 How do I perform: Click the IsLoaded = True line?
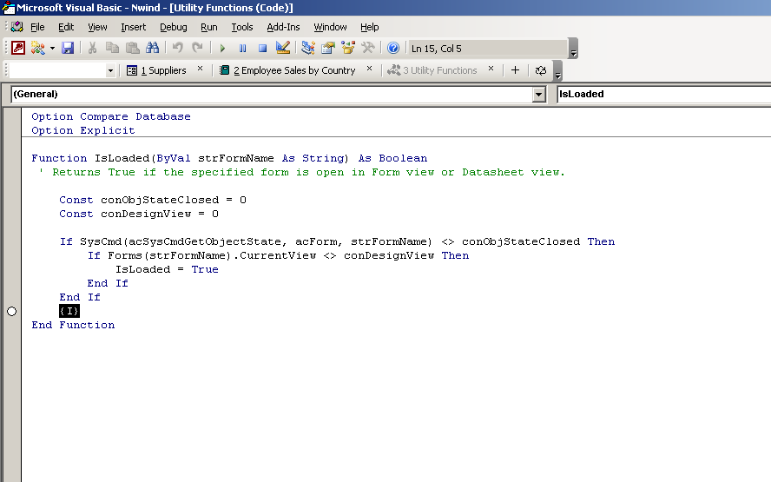click(x=168, y=269)
